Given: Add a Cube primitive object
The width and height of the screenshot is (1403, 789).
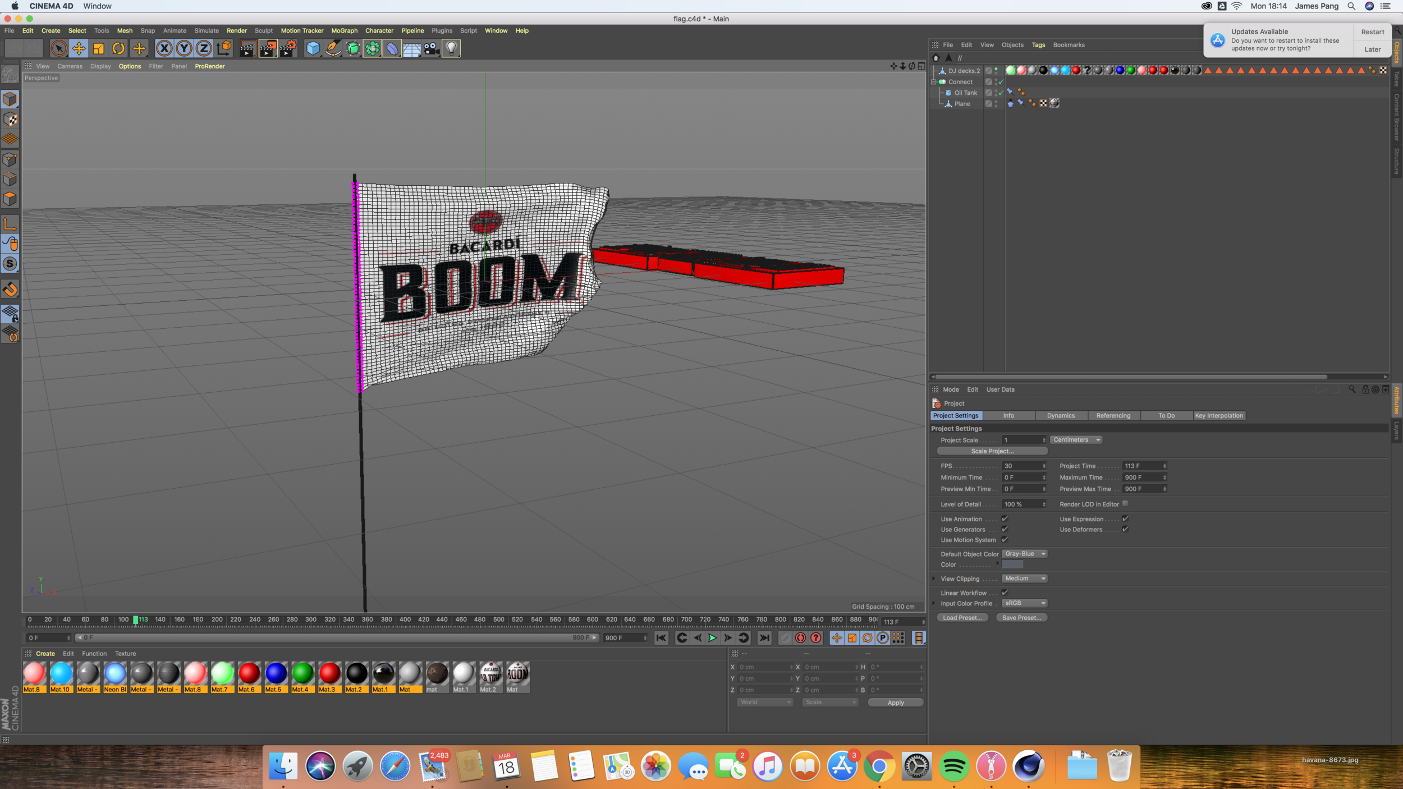Looking at the screenshot, I should (313, 49).
